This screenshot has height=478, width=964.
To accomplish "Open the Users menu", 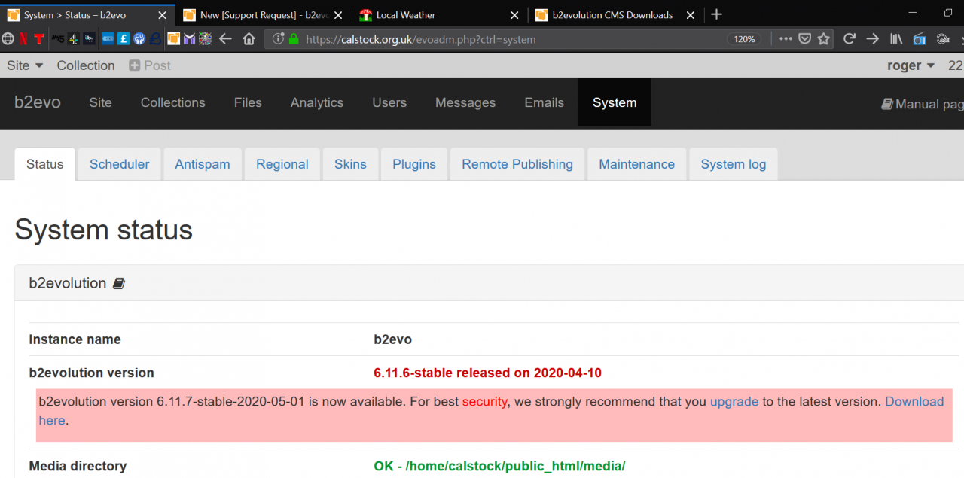I will (389, 102).
